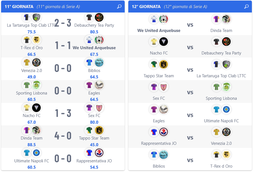Viewport: 253px width, 174px height.
Task: Select the 11° GIORNATA header title
Action: click(19, 7)
